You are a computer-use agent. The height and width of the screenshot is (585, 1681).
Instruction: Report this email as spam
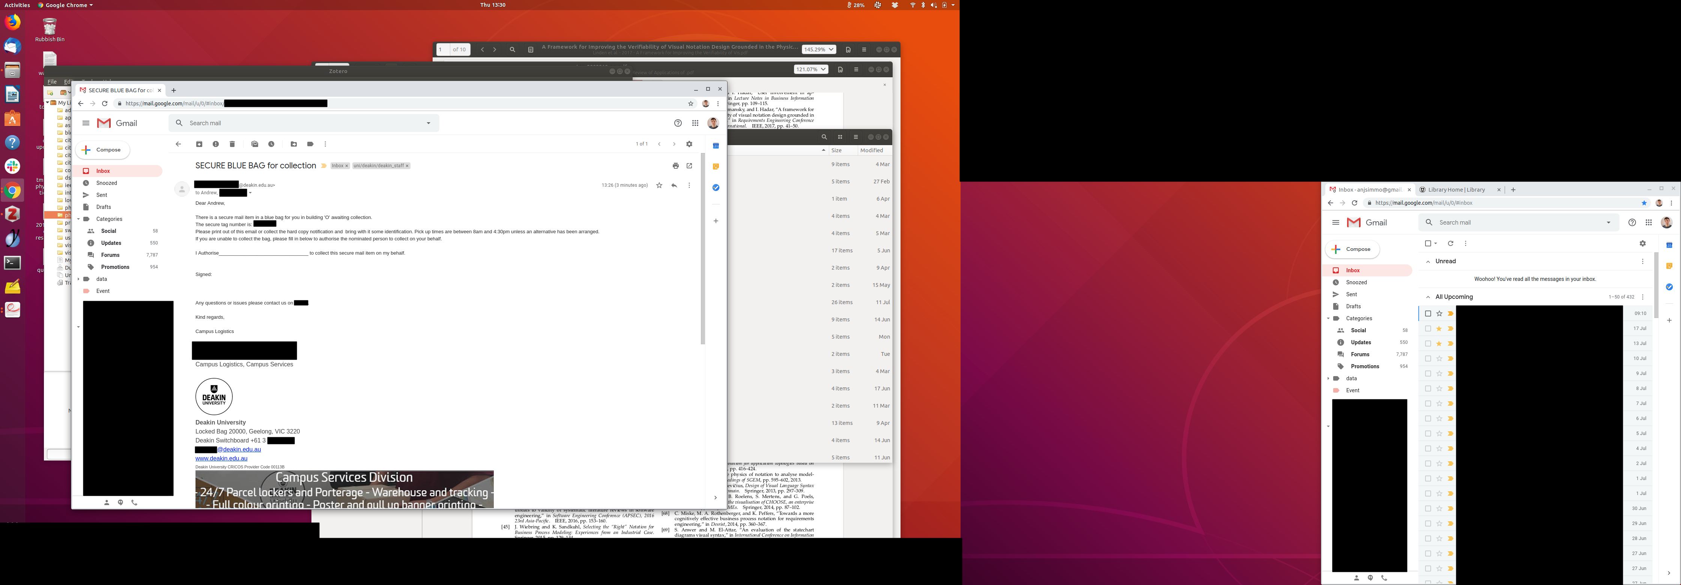coord(215,144)
